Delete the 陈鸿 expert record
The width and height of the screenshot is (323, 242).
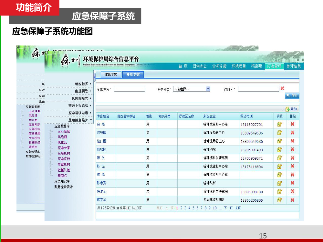point(292,175)
